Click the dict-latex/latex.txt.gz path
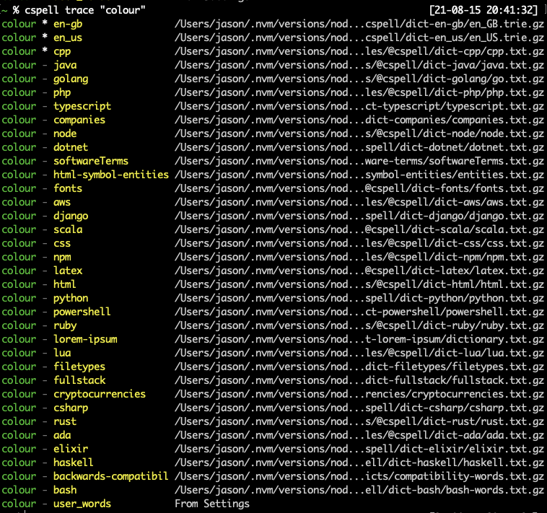Image resolution: width=547 pixels, height=513 pixels. pos(359,271)
